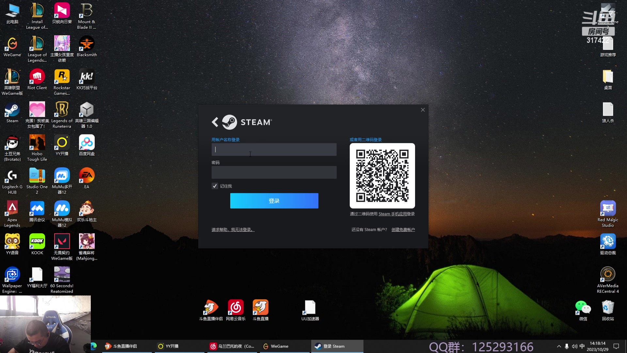Open the Steam 手机应用 link under QR code
Image resolution: width=627 pixels, height=353 pixels.
tap(396, 214)
